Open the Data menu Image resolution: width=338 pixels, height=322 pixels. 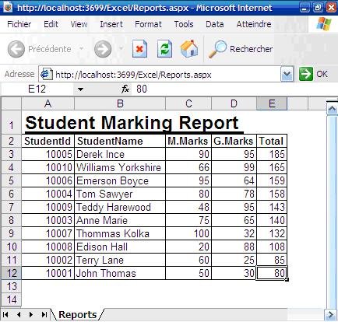click(x=215, y=24)
